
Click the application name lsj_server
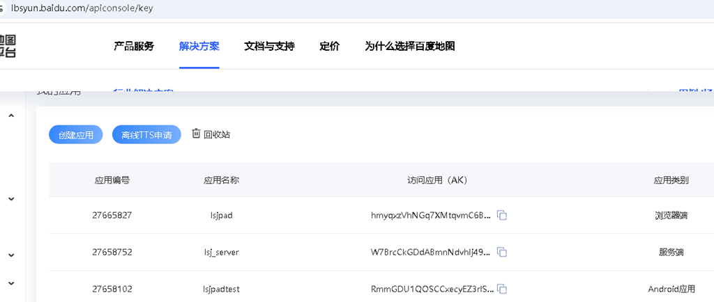pyautogui.click(x=221, y=252)
